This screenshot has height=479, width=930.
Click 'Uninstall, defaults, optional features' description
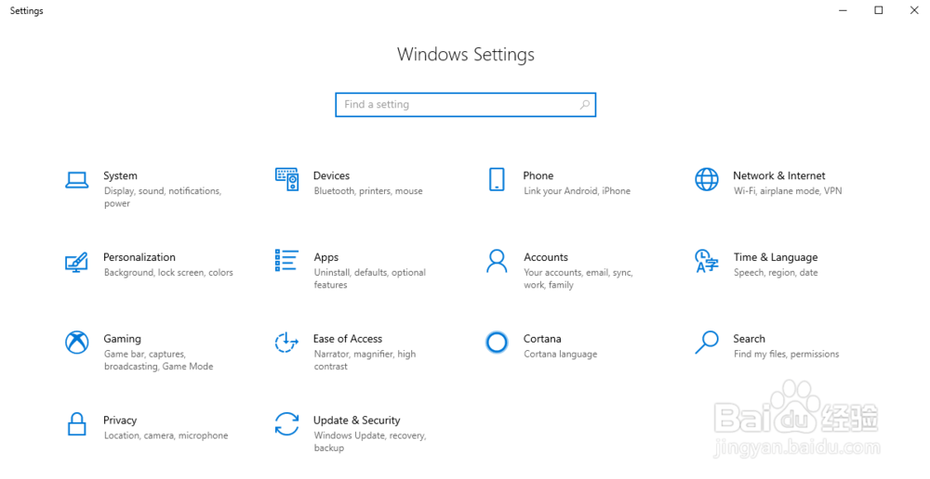[x=370, y=278]
